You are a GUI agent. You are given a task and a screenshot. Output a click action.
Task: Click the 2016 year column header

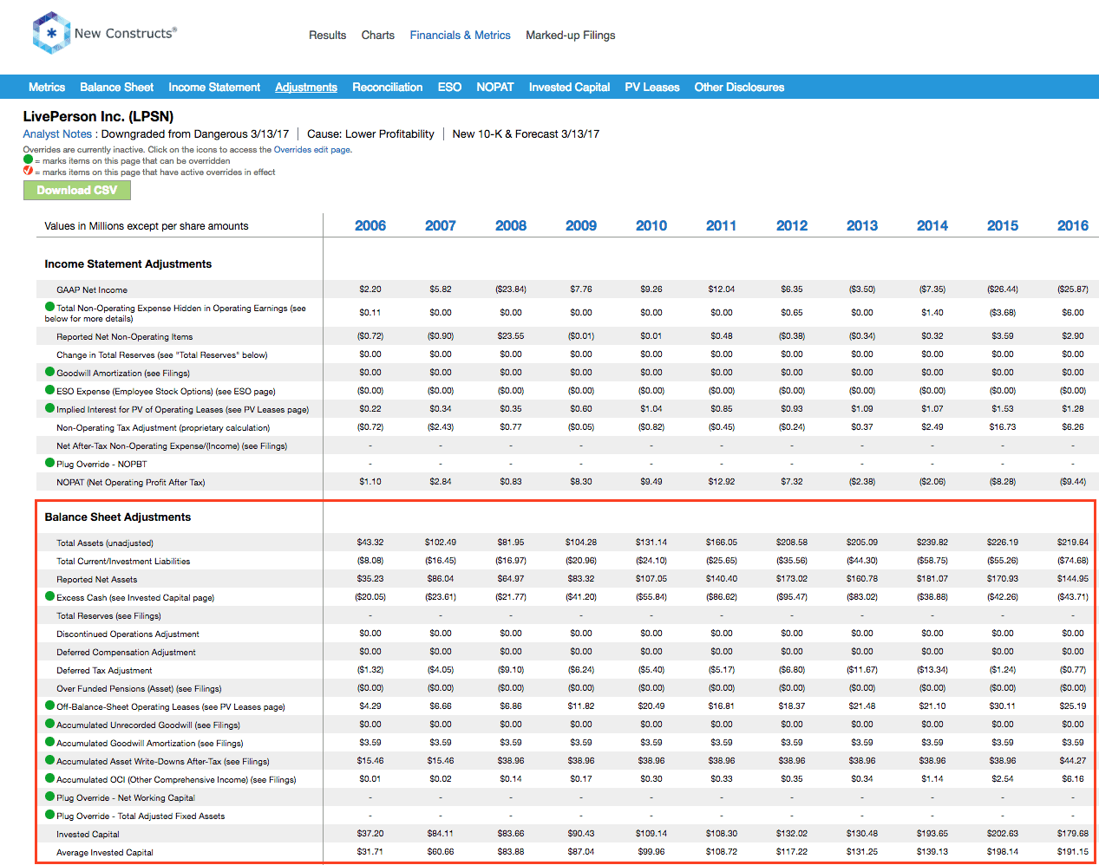[x=1073, y=225]
